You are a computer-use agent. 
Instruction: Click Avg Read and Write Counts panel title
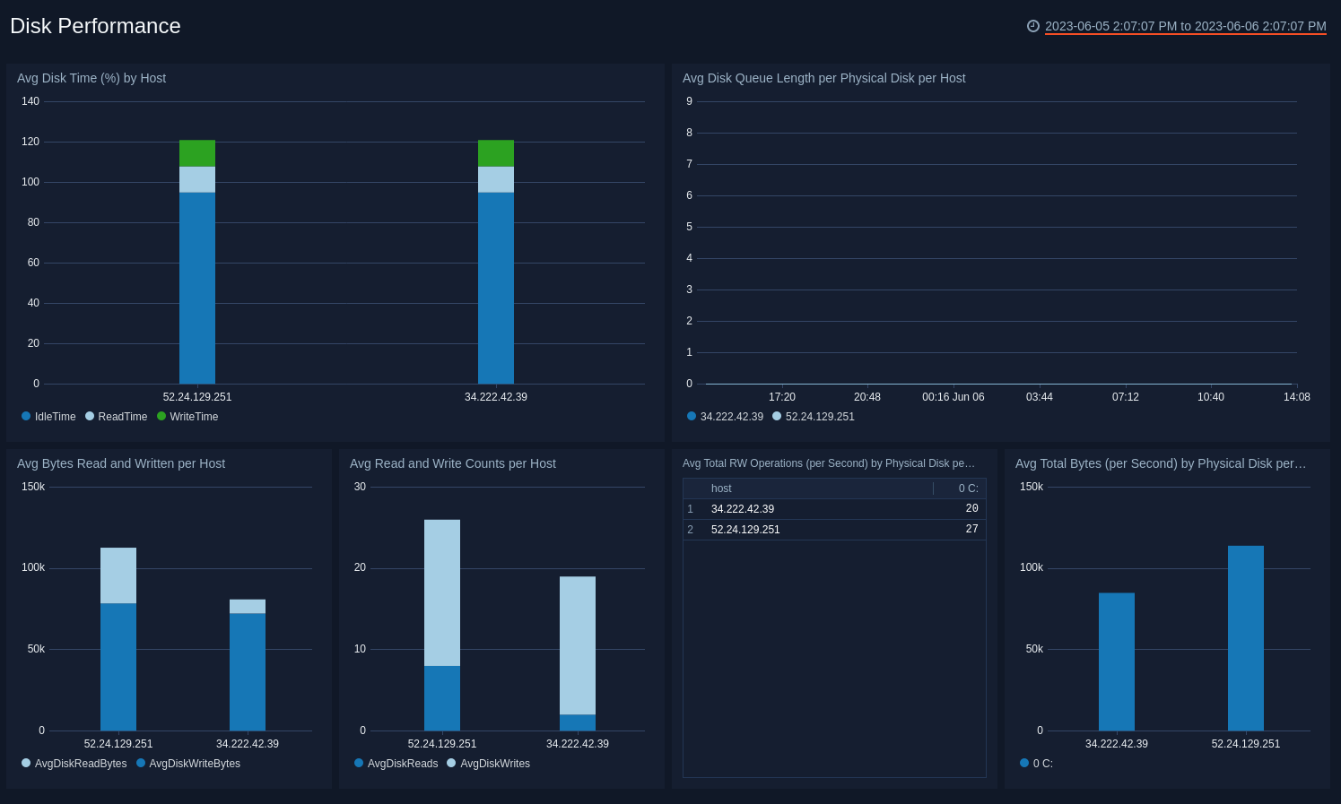453,463
